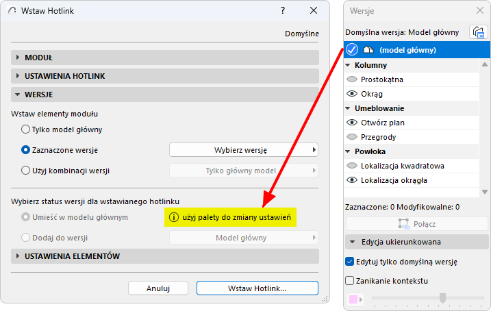This screenshot has height=311, width=491.
Task: Enable the Zanikanie kontekstu checkbox
Action: 350,280
